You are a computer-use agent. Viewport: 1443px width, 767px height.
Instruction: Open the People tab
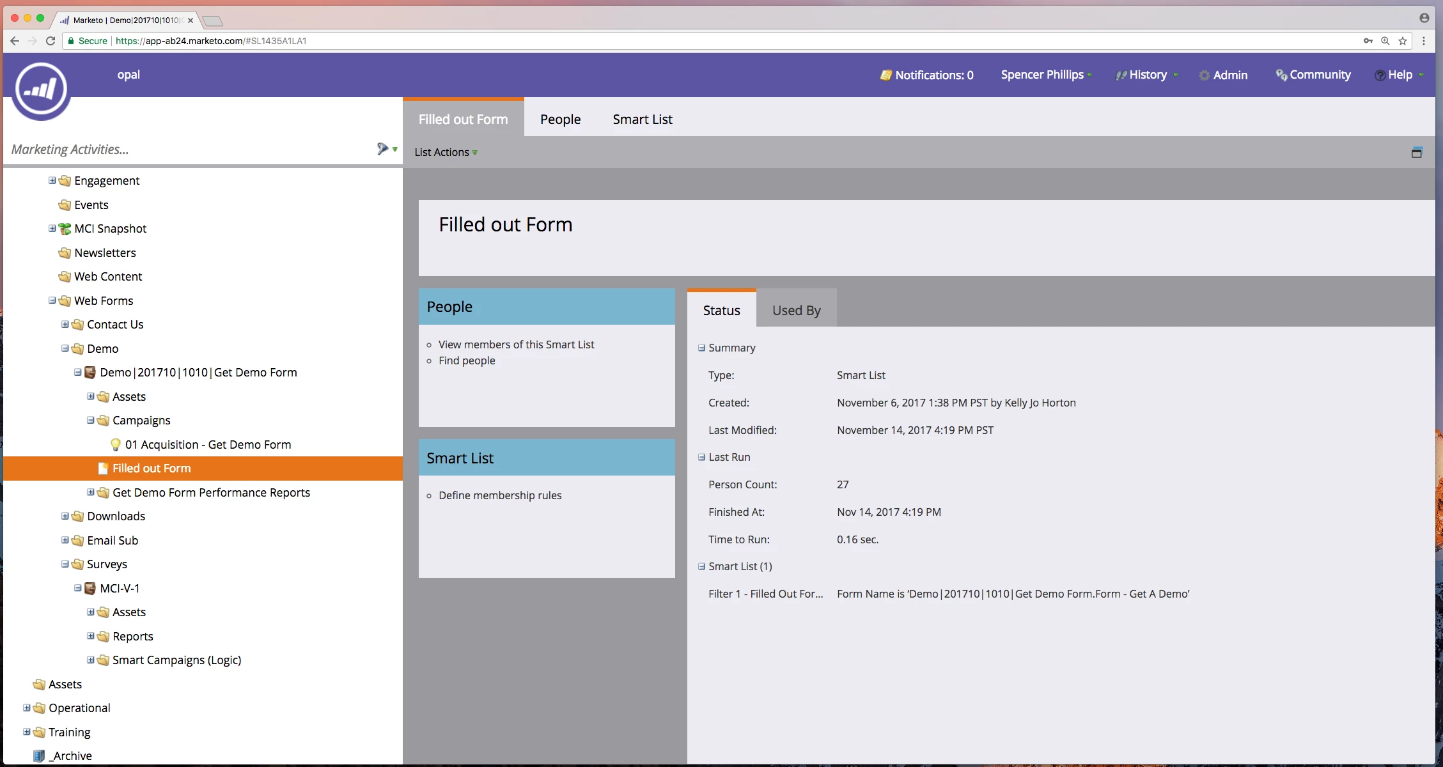(560, 120)
